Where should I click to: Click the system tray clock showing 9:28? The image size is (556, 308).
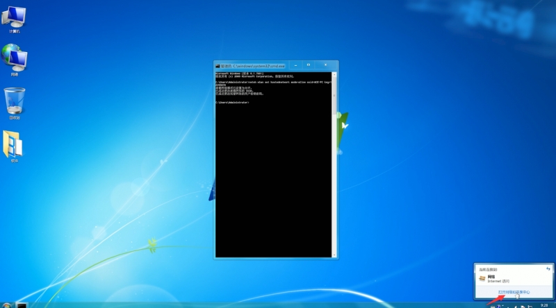(x=544, y=305)
